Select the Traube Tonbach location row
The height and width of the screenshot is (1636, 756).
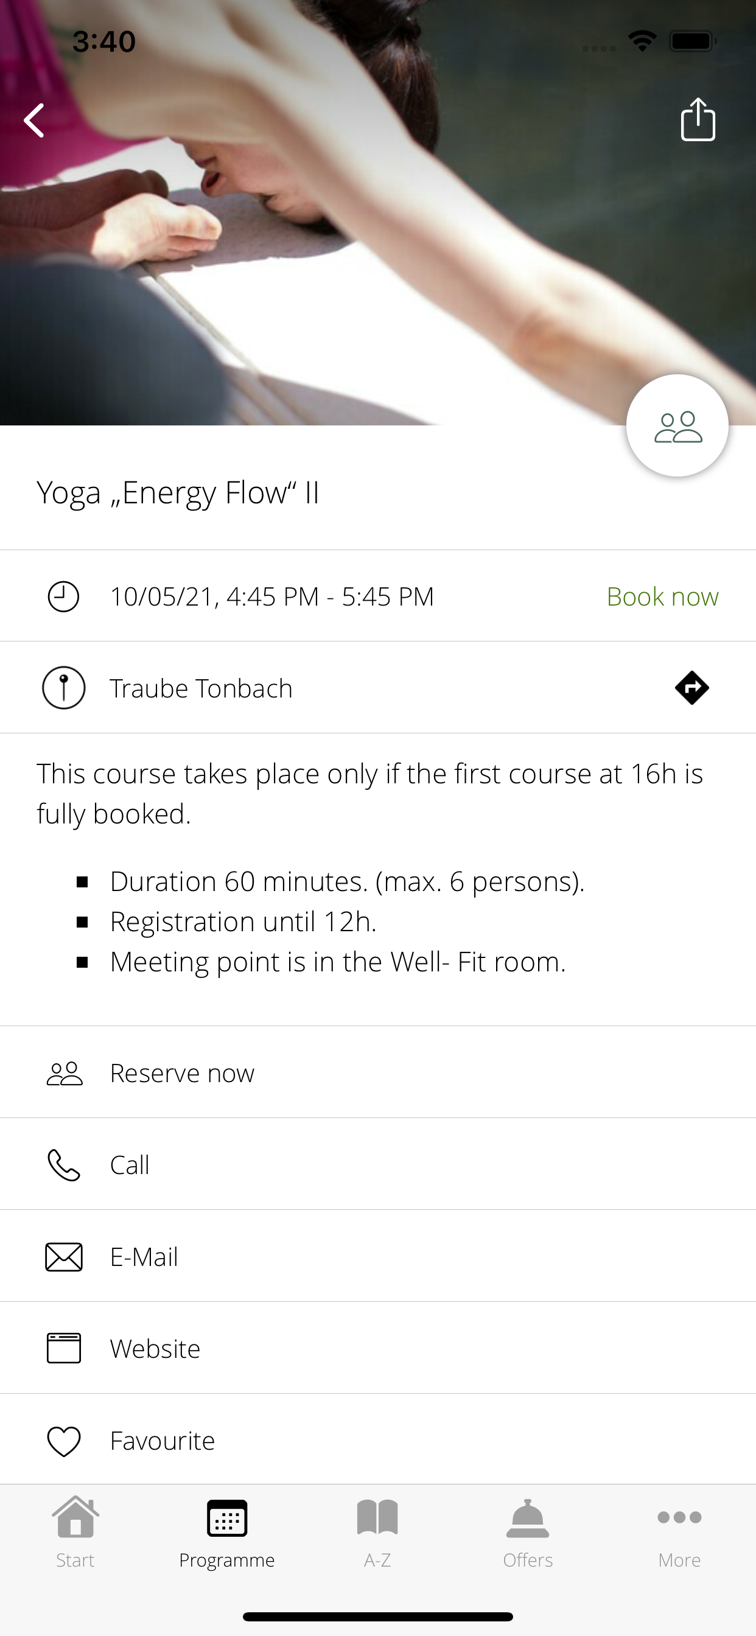(x=378, y=688)
